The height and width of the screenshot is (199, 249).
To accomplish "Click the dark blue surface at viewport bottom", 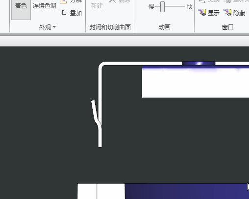I will 186,191.
